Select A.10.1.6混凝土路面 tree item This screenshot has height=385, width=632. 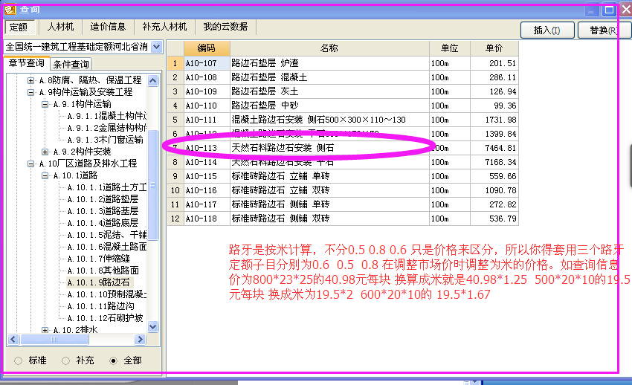pyautogui.click(x=107, y=247)
